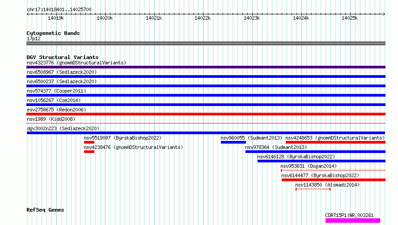Click the blue dgv3002n223 variant bar
The image size is (398, 225).
[206, 133]
